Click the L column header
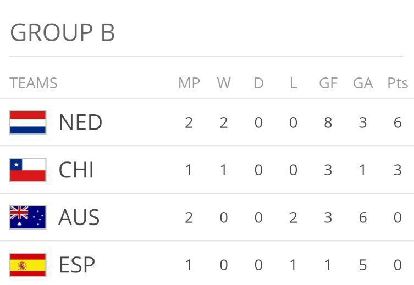This screenshot has height=285, width=414. pos(294,83)
